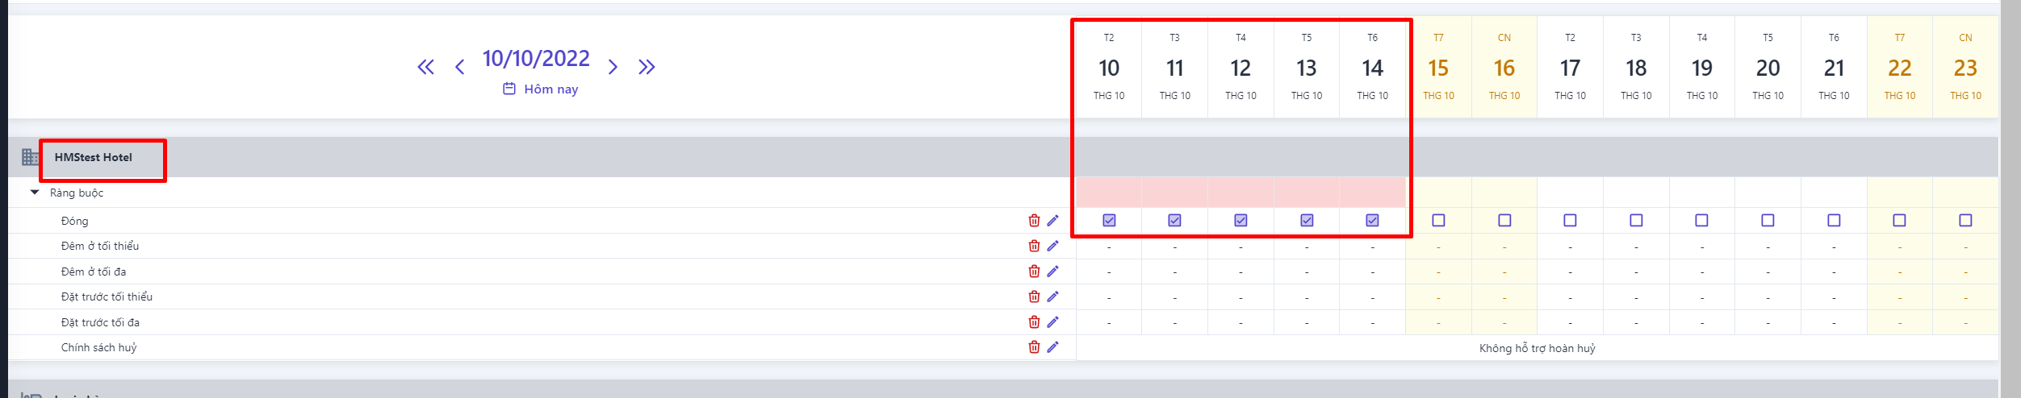Click pink highlighted cell under day 12
Viewport: 2021px width, 398px height.
(x=1241, y=193)
